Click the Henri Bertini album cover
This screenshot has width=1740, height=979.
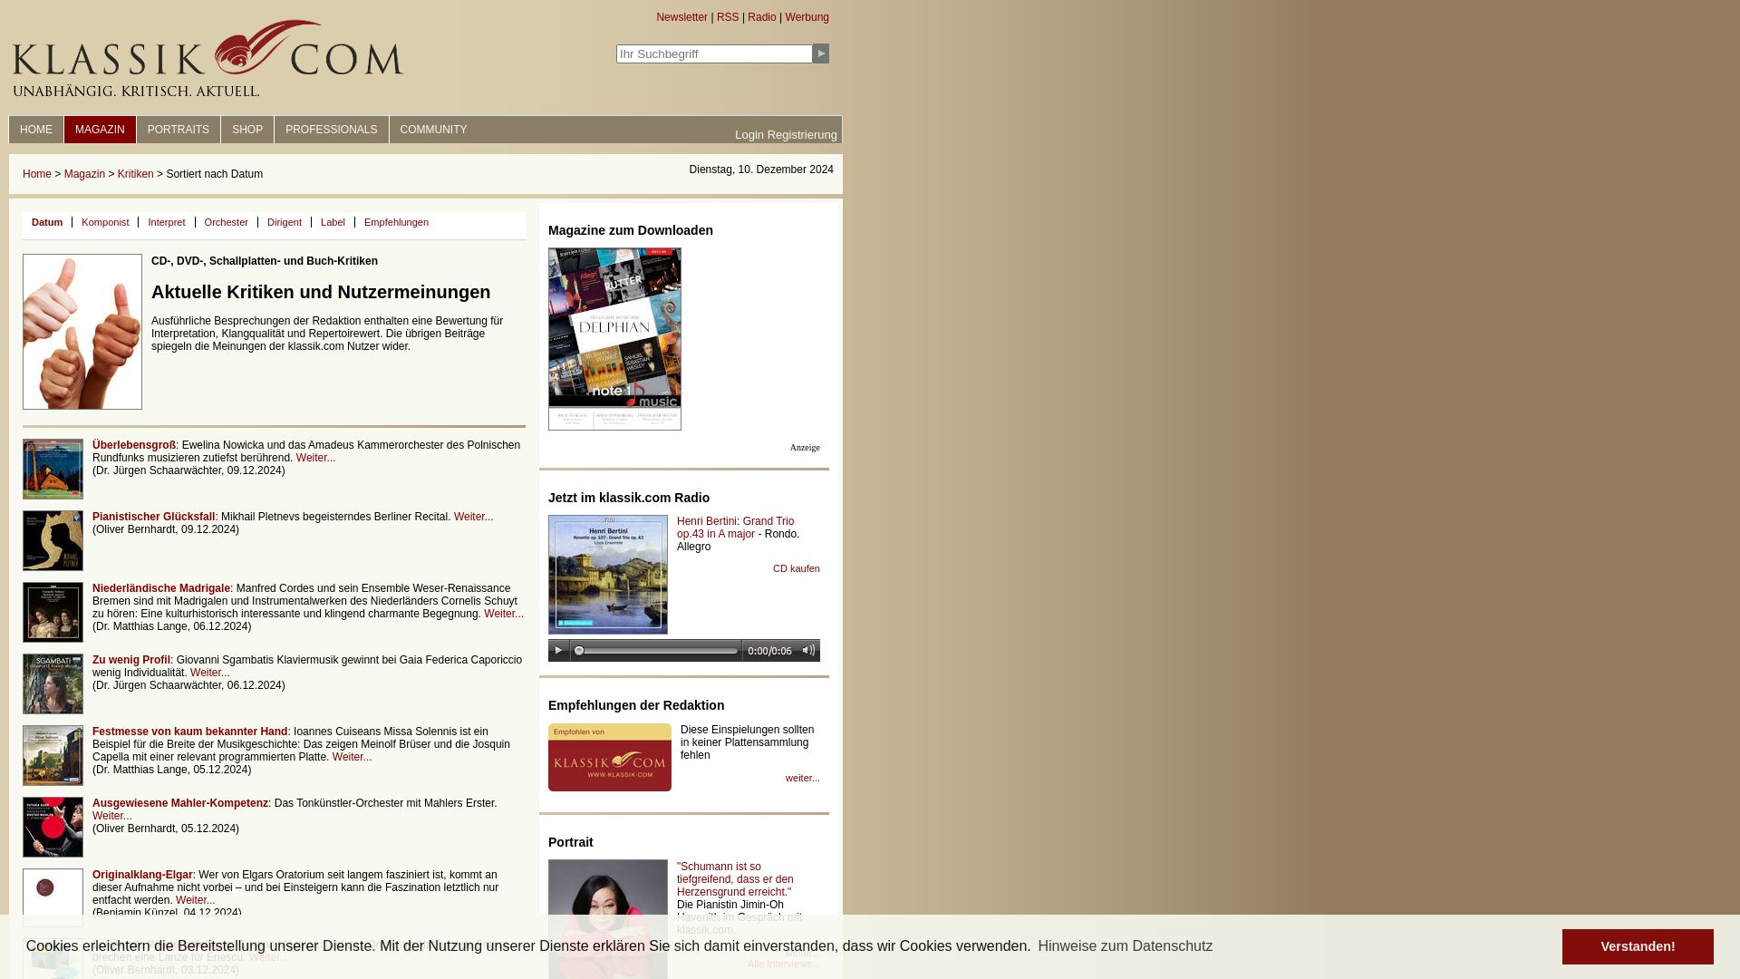point(608,575)
